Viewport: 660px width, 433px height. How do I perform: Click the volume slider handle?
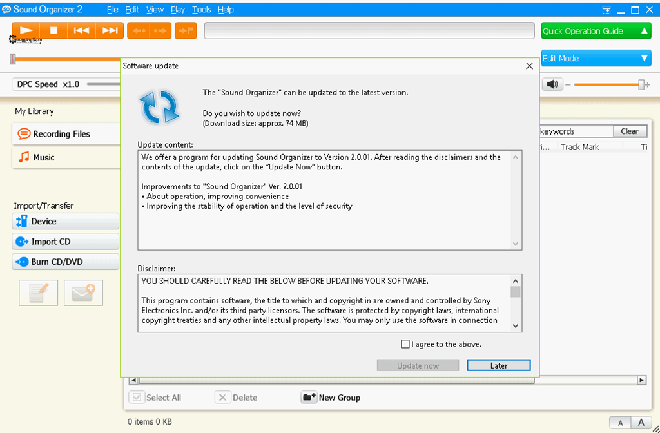pos(641,84)
